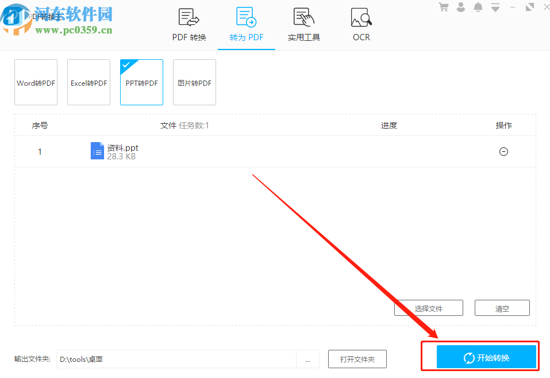Remove 资料.ppt using the minus icon

click(503, 151)
